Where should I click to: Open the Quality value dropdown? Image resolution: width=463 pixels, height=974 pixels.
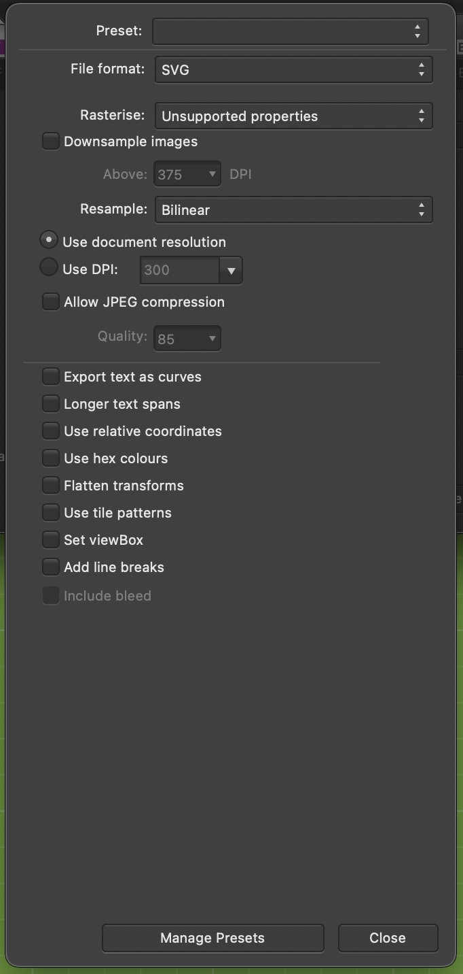coord(187,338)
